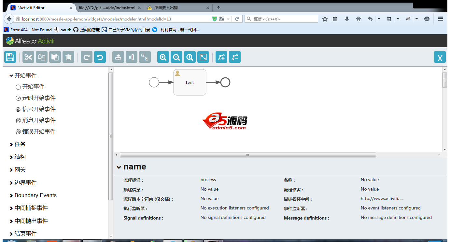Click the canvas horizontal scrollbar

click(247, 155)
